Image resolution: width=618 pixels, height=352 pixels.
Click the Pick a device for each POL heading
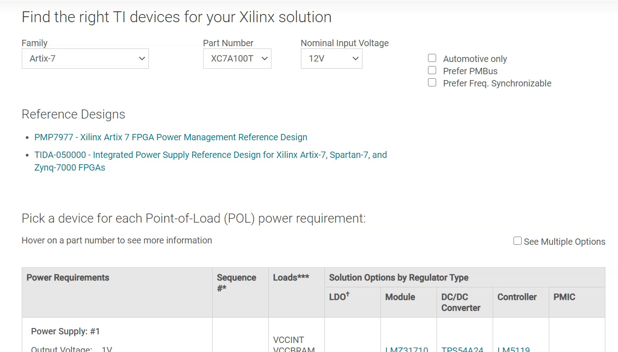(x=194, y=219)
